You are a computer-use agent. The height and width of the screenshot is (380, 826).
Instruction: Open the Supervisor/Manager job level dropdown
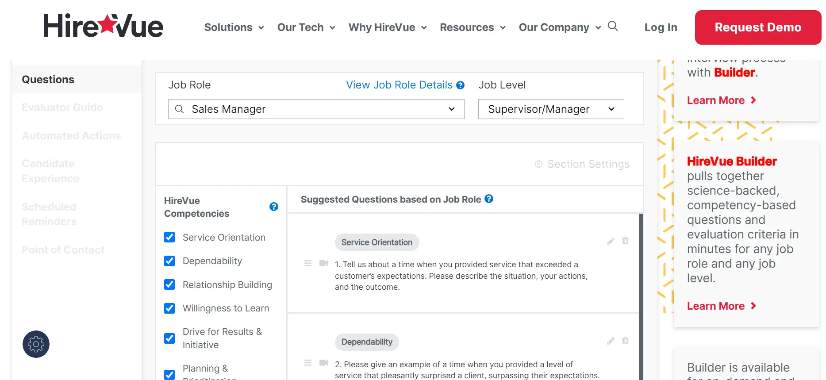pyautogui.click(x=551, y=109)
